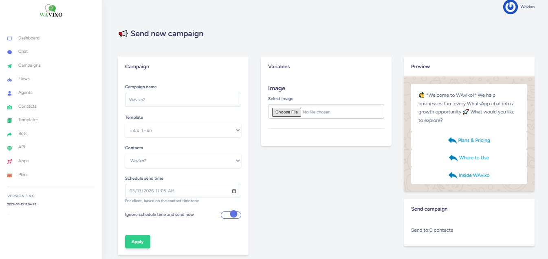Screen dimensions: 548x259
Task: Click the Campaigns paper plane icon
Action: click(x=10, y=66)
